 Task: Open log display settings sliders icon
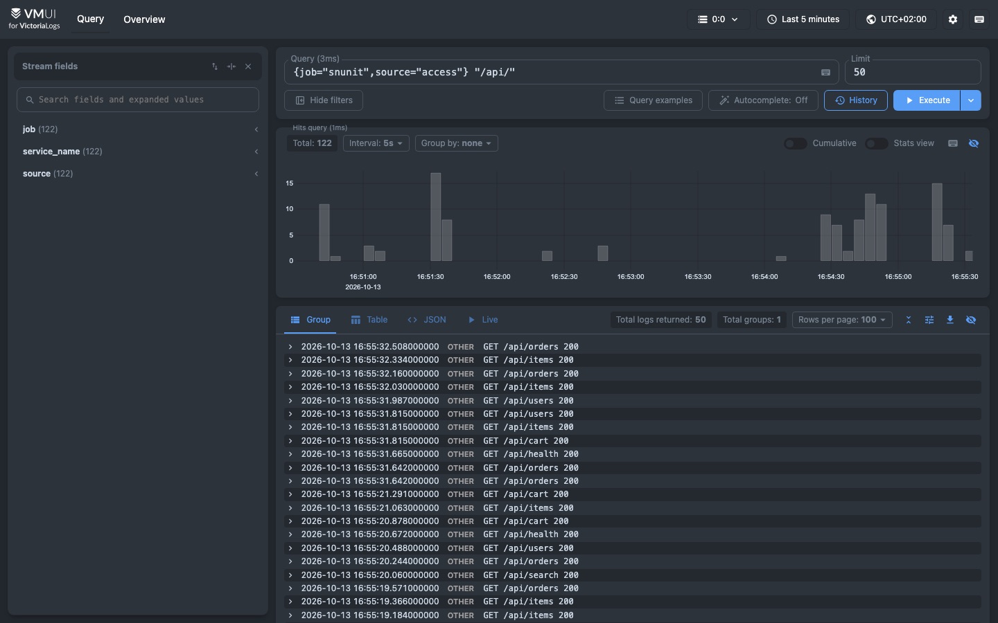click(929, 320)
